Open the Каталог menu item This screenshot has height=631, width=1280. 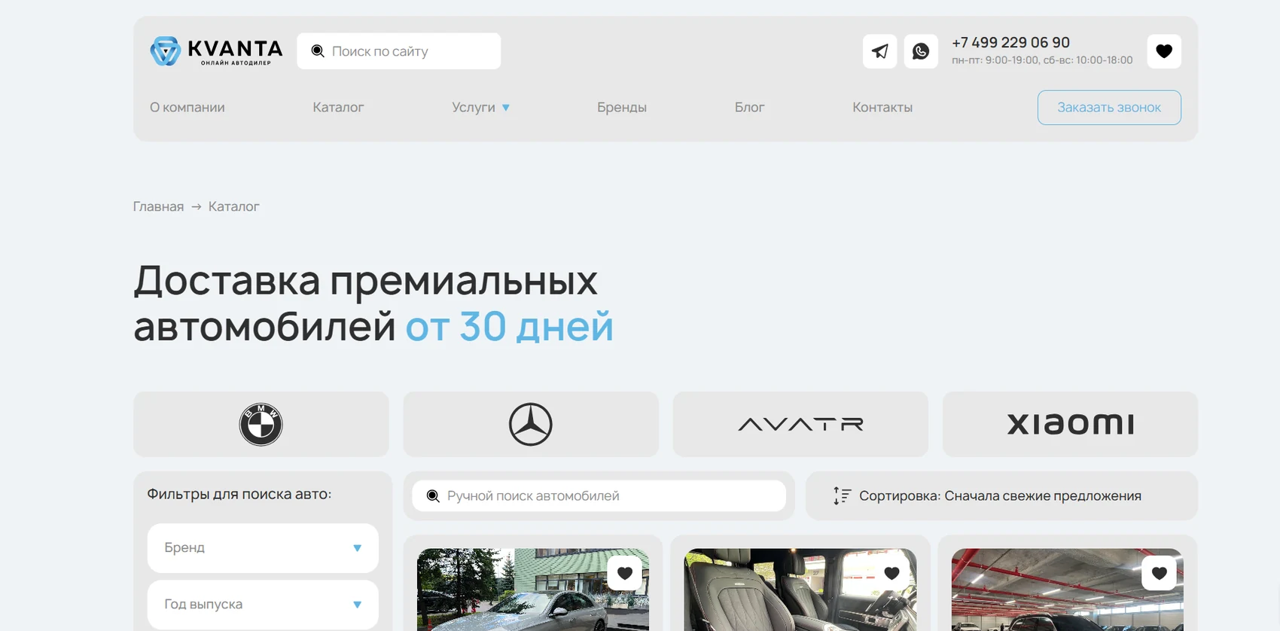point(338,108)
